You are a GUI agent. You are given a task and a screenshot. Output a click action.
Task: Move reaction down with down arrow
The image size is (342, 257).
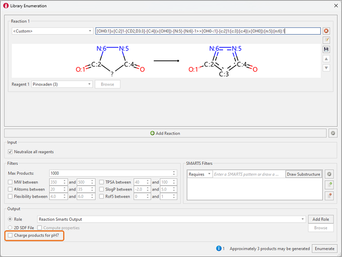pos(326,68)
